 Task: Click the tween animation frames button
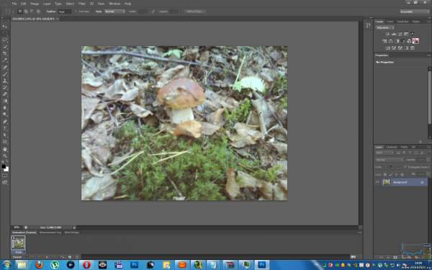point(63,257)
